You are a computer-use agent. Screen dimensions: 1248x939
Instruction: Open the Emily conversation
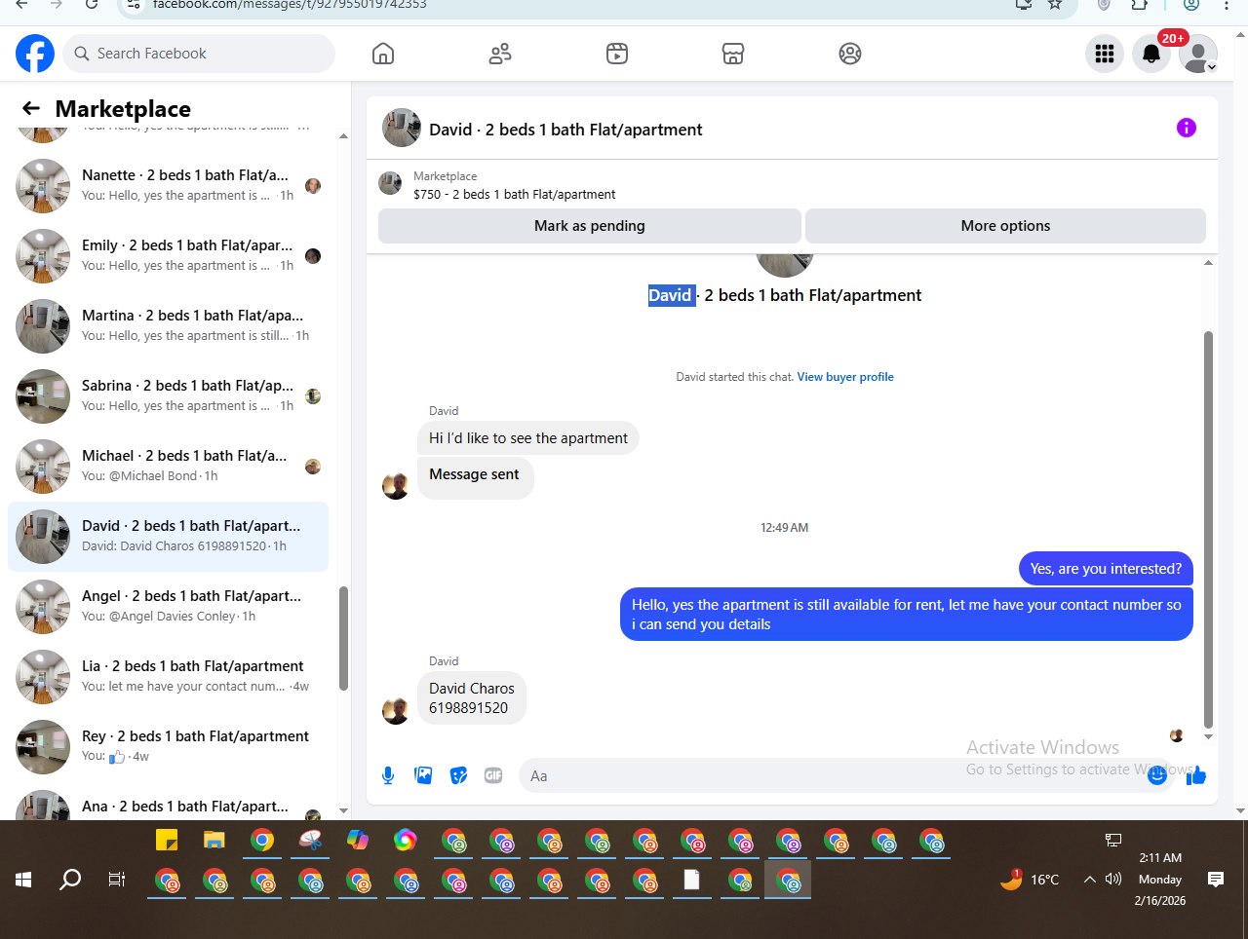168,256
